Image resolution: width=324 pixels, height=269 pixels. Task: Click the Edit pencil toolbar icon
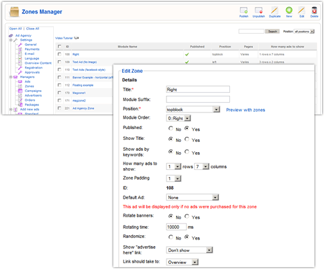(x=302, y=10)
